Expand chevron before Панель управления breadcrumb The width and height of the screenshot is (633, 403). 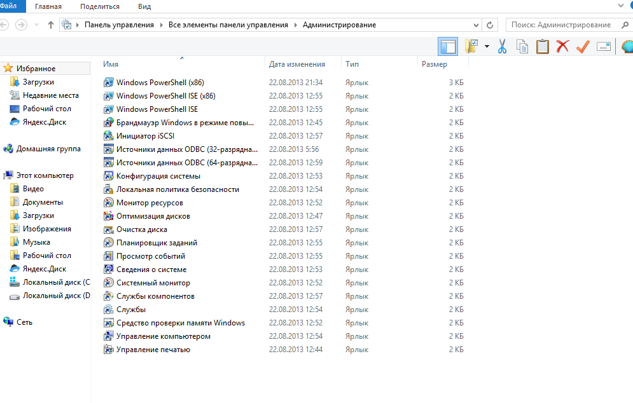78,25
